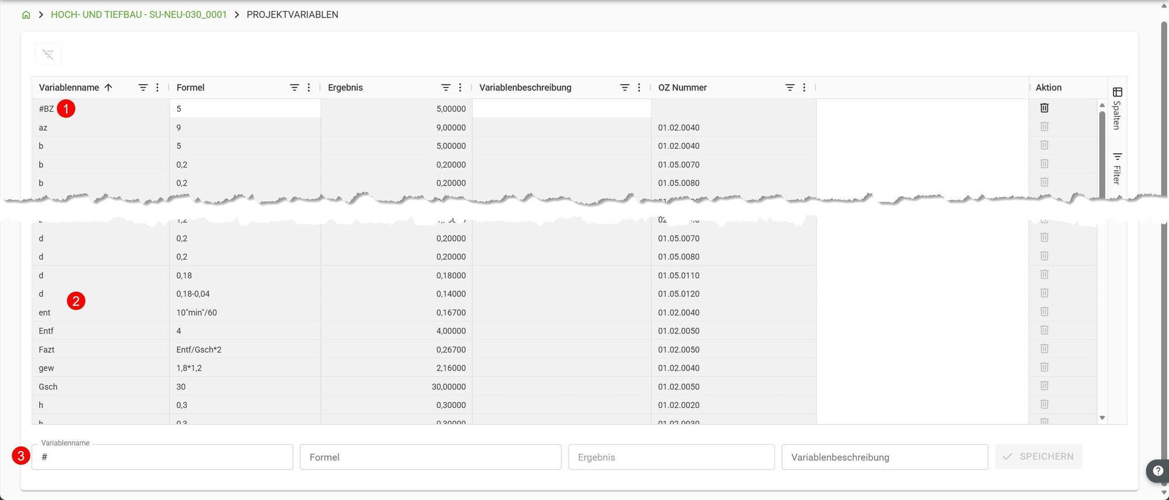Open the Ergebnis column options menu
Viewport: 1169px width, 500px height.
460,88
